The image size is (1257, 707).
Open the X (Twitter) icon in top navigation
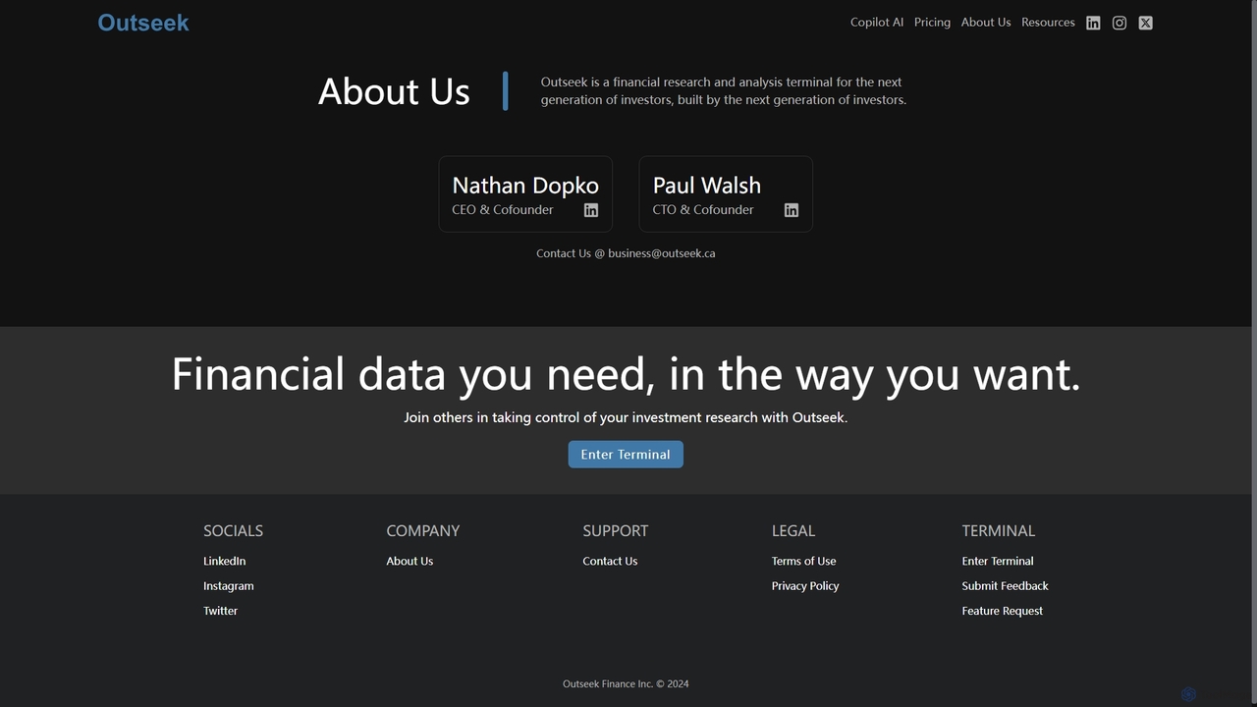click(x=1146, y=23)
